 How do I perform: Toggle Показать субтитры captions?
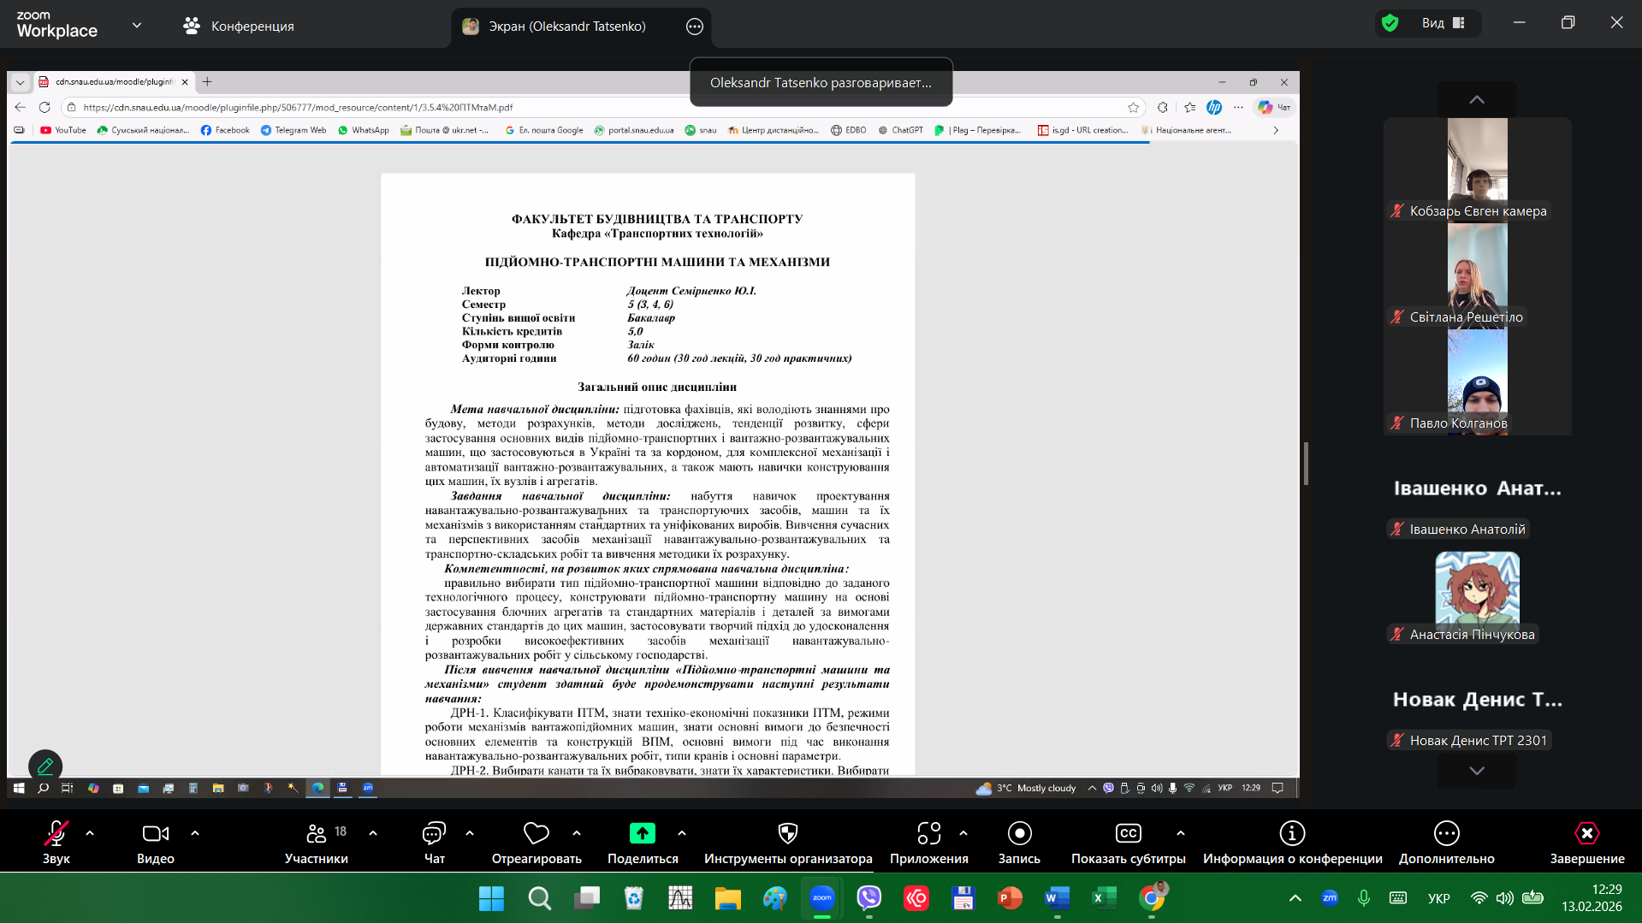[1128, 833]
